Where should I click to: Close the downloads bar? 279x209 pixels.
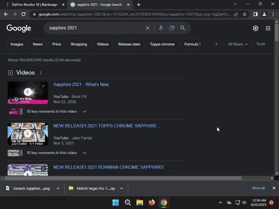coord(274,188)
